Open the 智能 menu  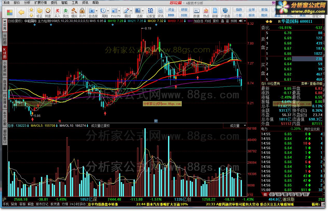point(65,3)
